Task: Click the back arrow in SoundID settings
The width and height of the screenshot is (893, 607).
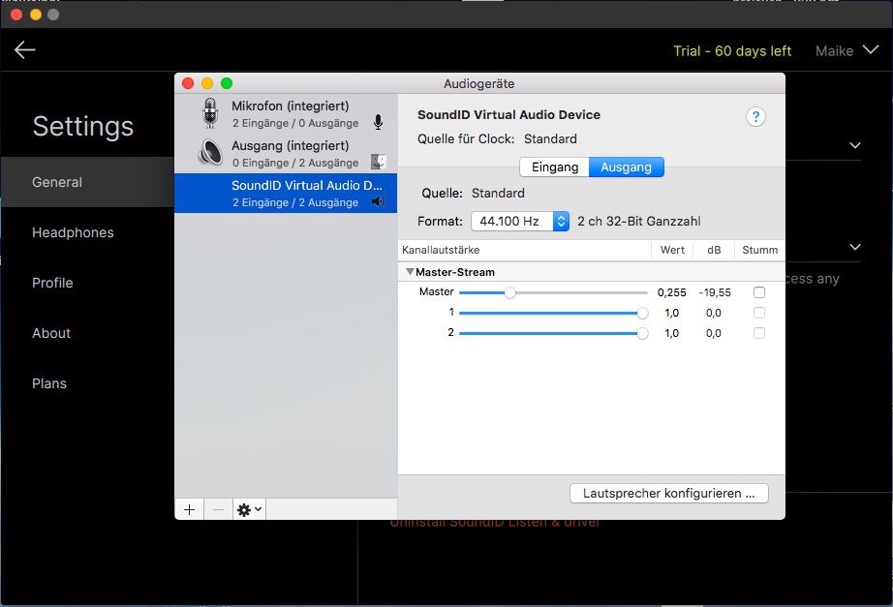Action: point(25,50)
